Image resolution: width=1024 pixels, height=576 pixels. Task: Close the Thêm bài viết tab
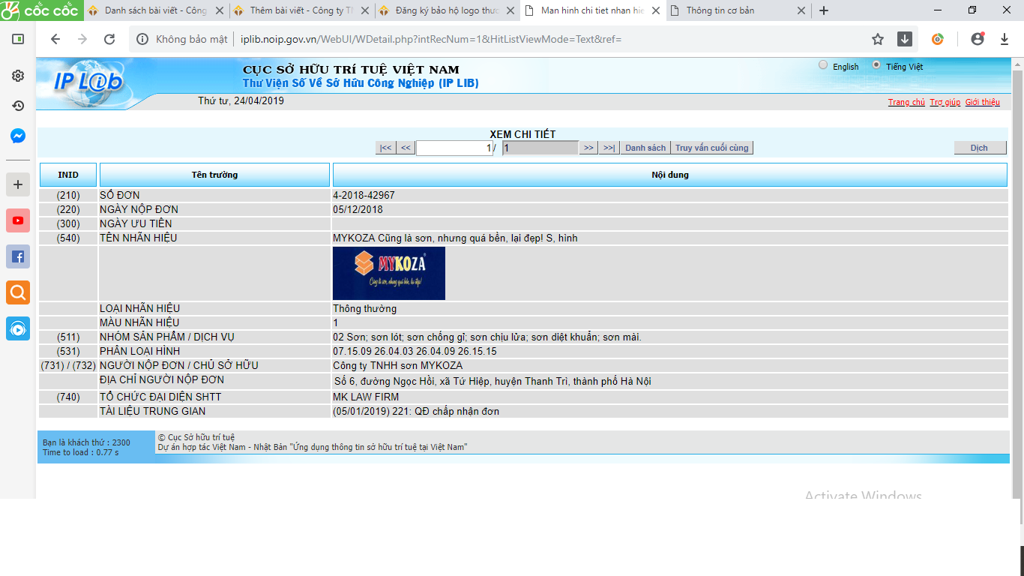pos(364,10)
